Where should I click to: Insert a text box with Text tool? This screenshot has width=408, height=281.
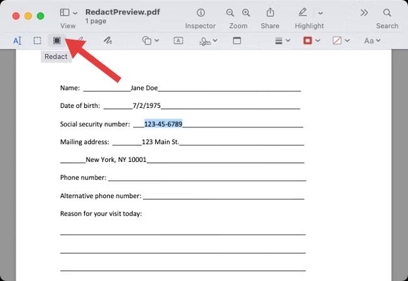178,41
